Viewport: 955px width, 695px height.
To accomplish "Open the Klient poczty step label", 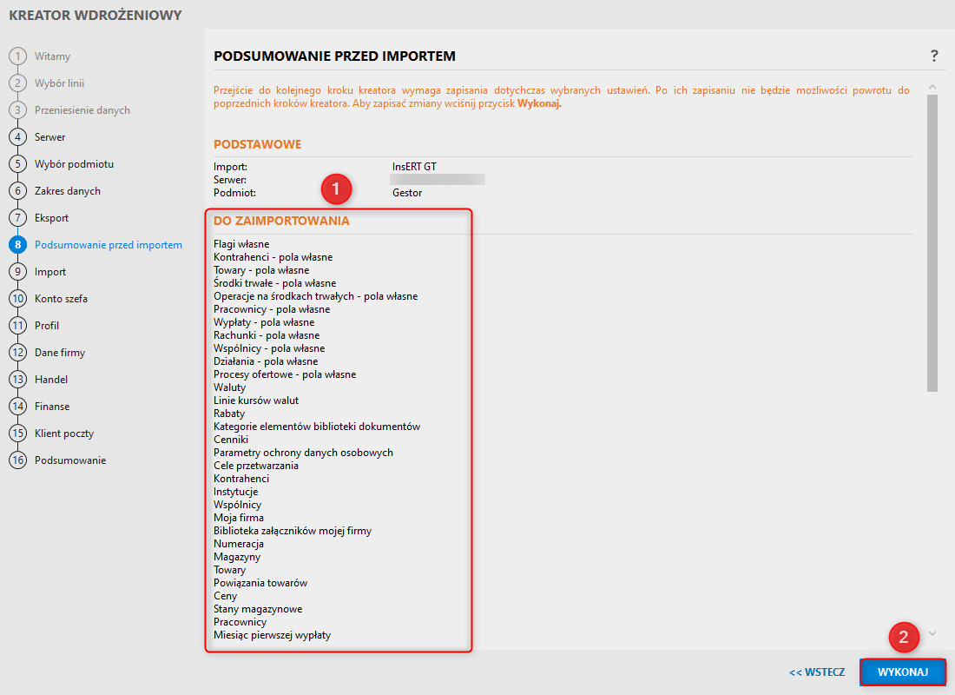I will [64, 433].
